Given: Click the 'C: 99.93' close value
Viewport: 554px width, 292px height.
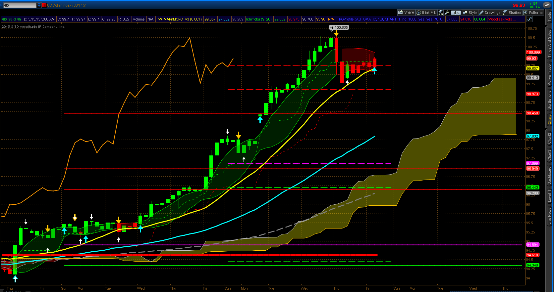Looking at the screenshot, I should point(109,19).
